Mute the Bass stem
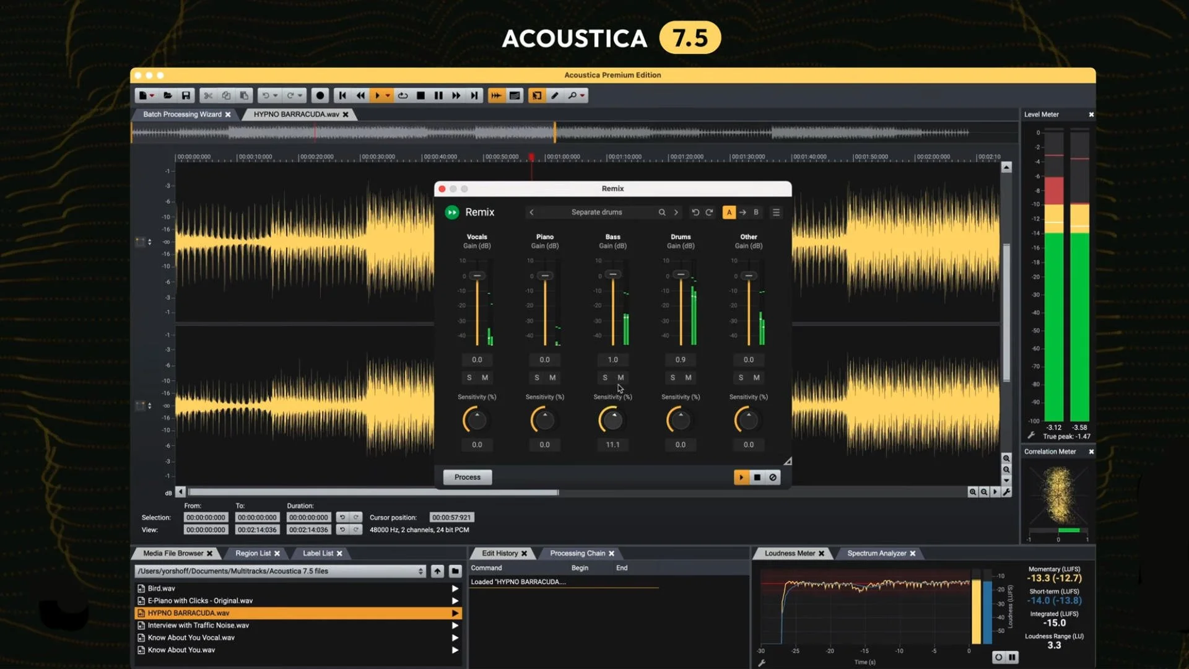 621,377
